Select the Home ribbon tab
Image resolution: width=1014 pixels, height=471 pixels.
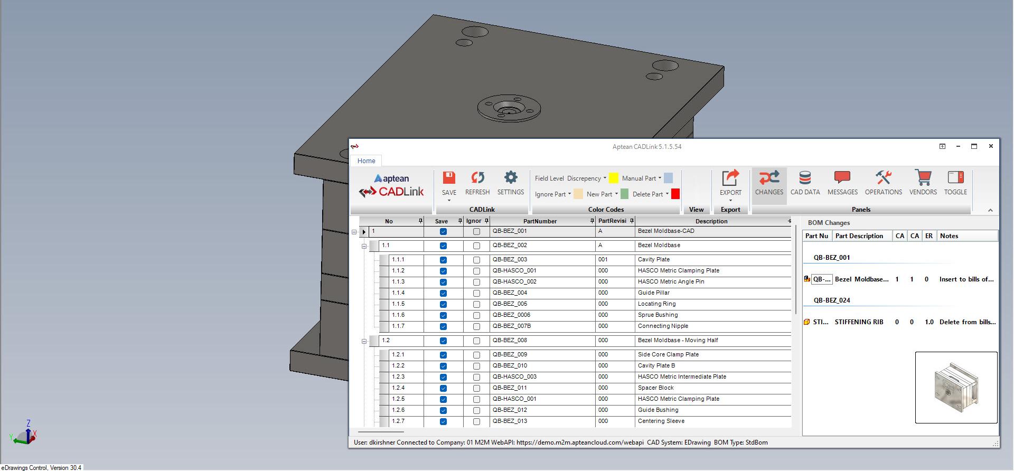point(366,161)
